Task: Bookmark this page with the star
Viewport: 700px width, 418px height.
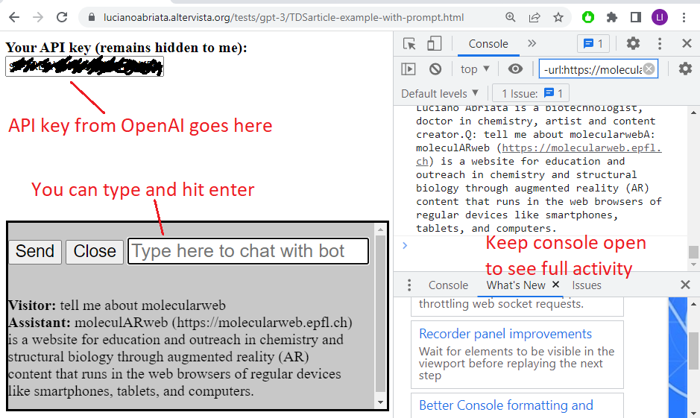Action: (558, 17)
